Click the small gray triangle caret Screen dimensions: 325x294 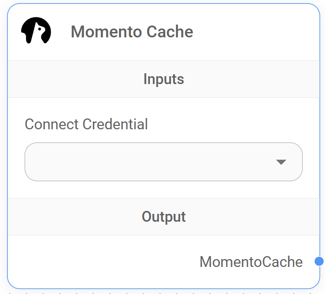(281, 162)
